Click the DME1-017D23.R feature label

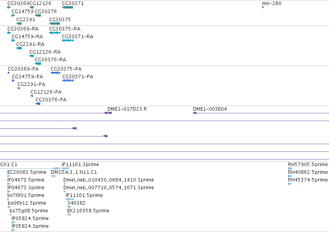point(127,109)
